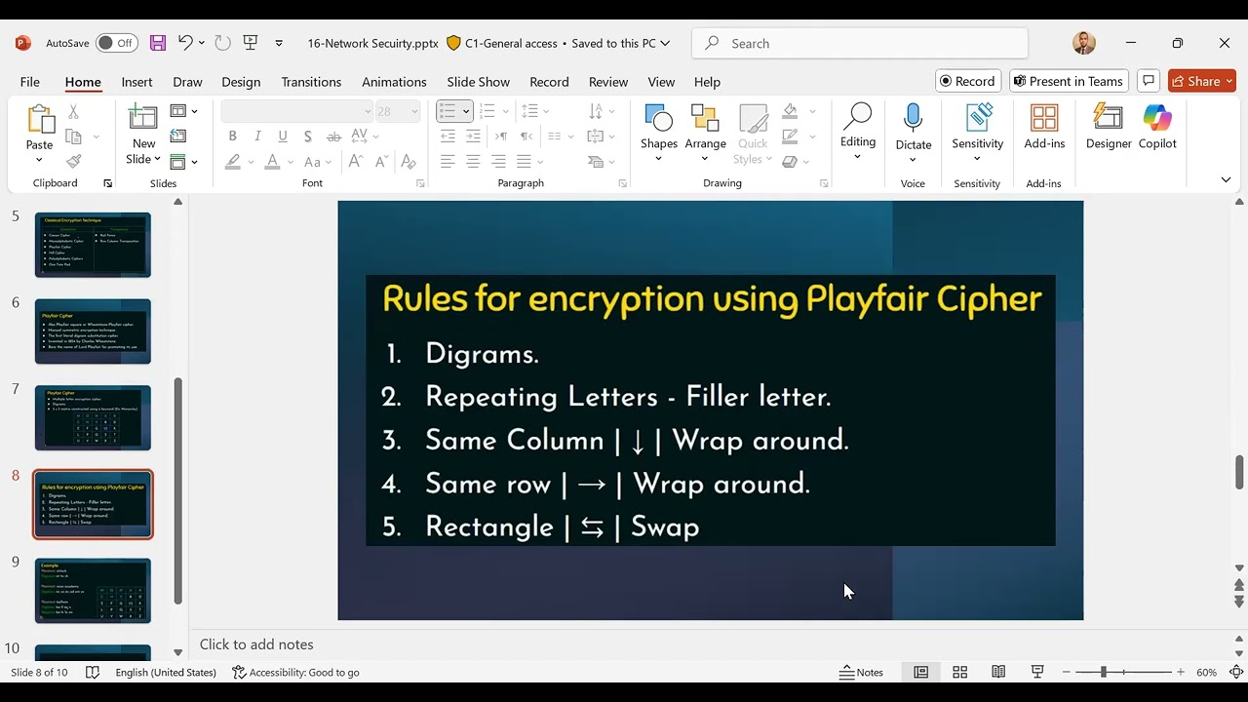Open the font size dropdown
This screenshot has height=702, width=1248.
[414, 111]
